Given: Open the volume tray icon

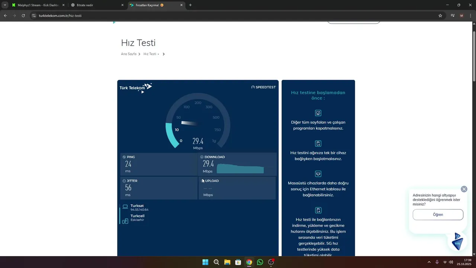Looking at the screenshot, I should click(451, 262).
